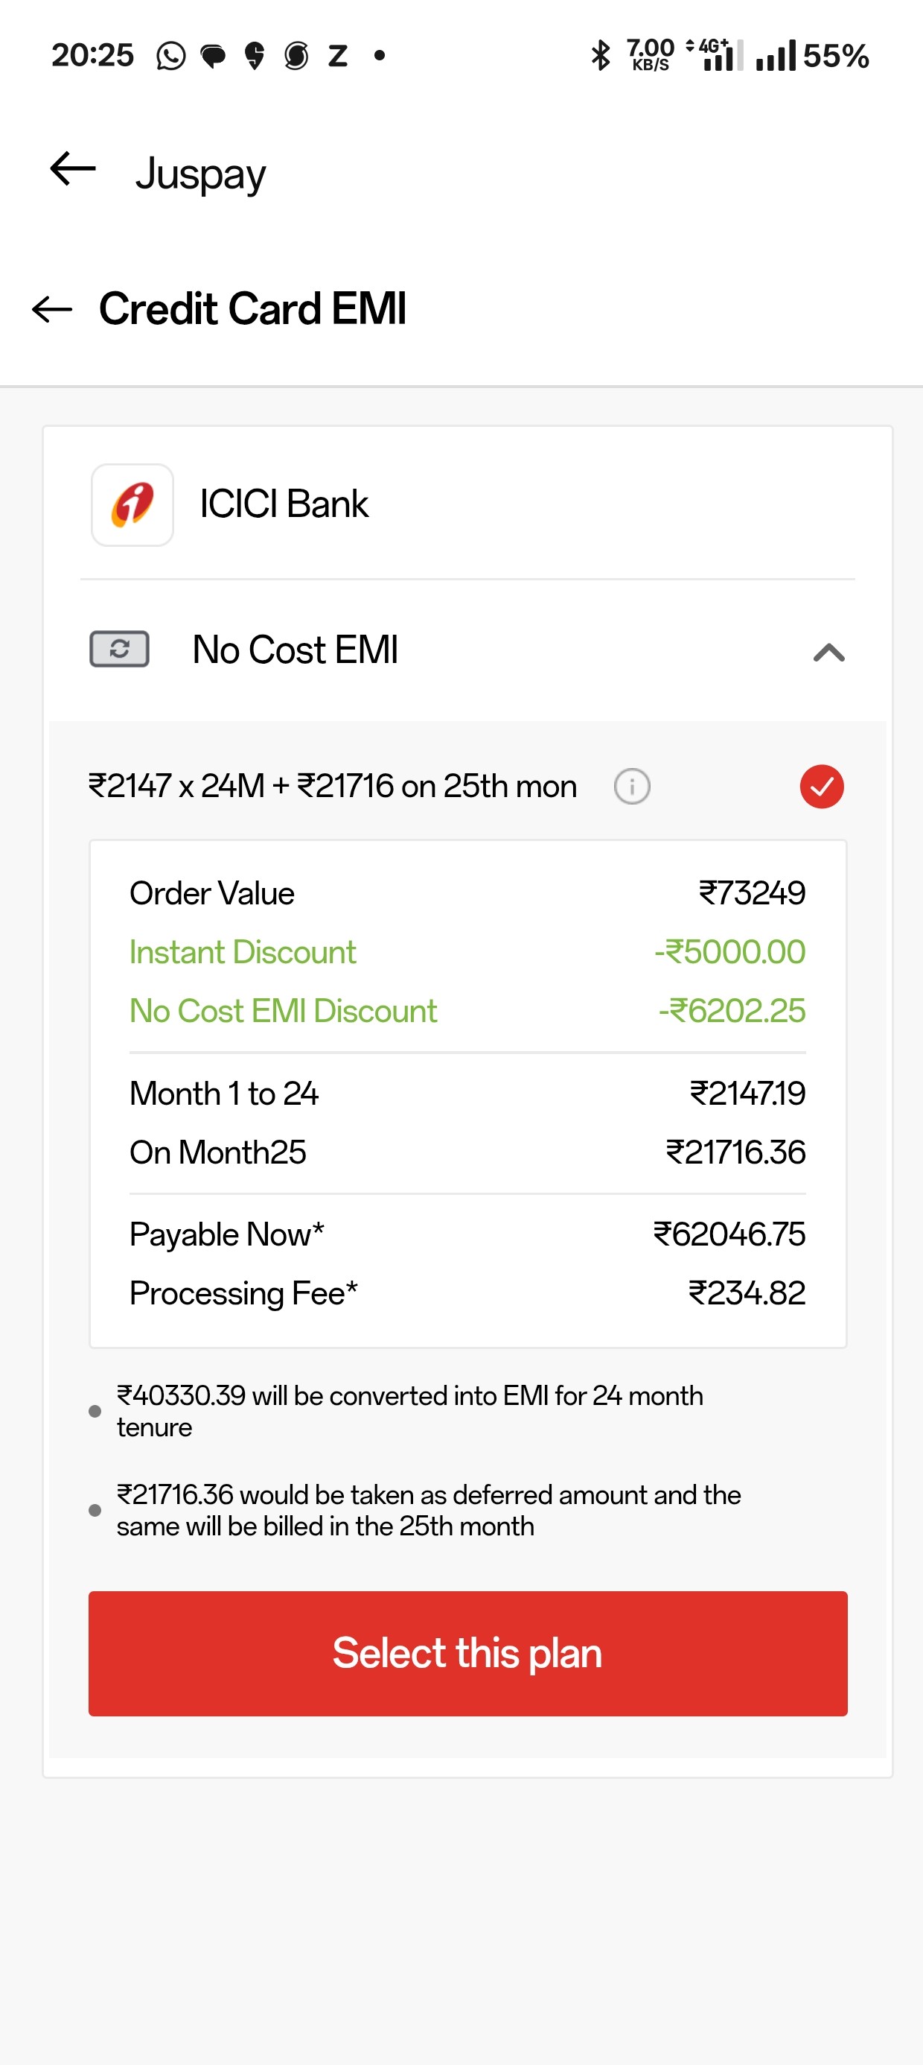Click the ICICI Bank logo icon
Viewport: 923px width, 2065px height.
tap(132, 504)
